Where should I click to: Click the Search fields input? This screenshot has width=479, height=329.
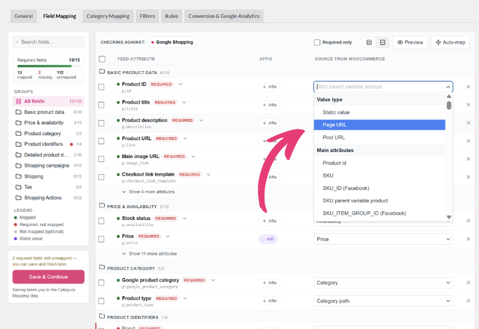coord(48,42)
